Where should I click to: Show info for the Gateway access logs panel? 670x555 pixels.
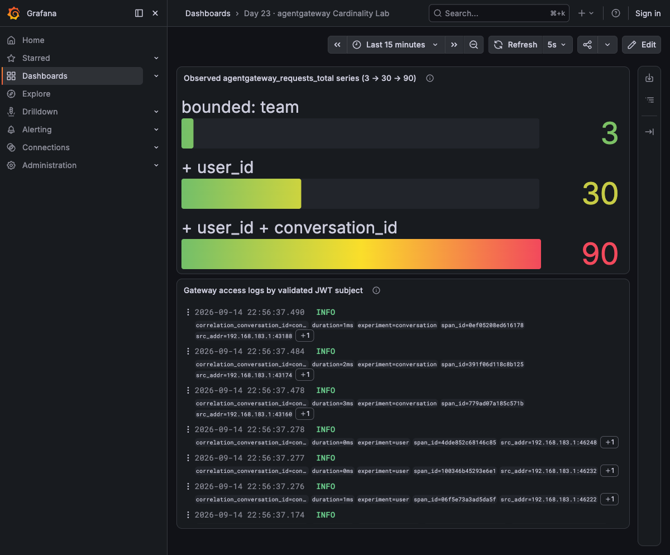coord(376,290)
